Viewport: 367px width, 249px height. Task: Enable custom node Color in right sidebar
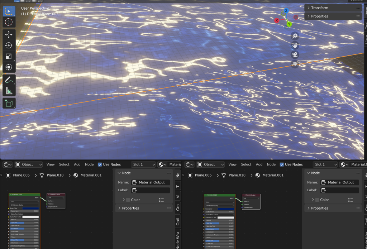(x=317, y=200)
